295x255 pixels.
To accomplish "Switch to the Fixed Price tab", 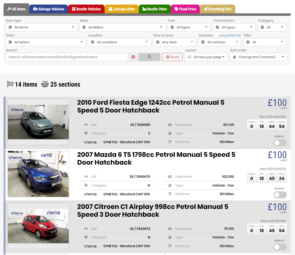I will click(185, 9).
